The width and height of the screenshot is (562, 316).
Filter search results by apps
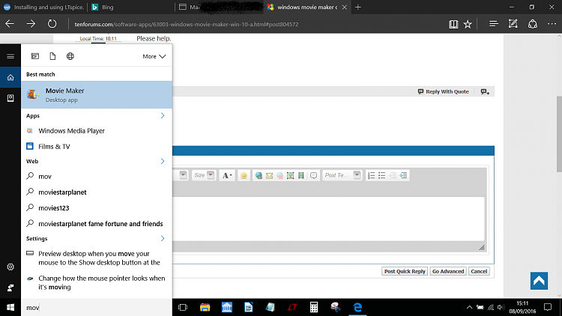click(x=35, y=56)
